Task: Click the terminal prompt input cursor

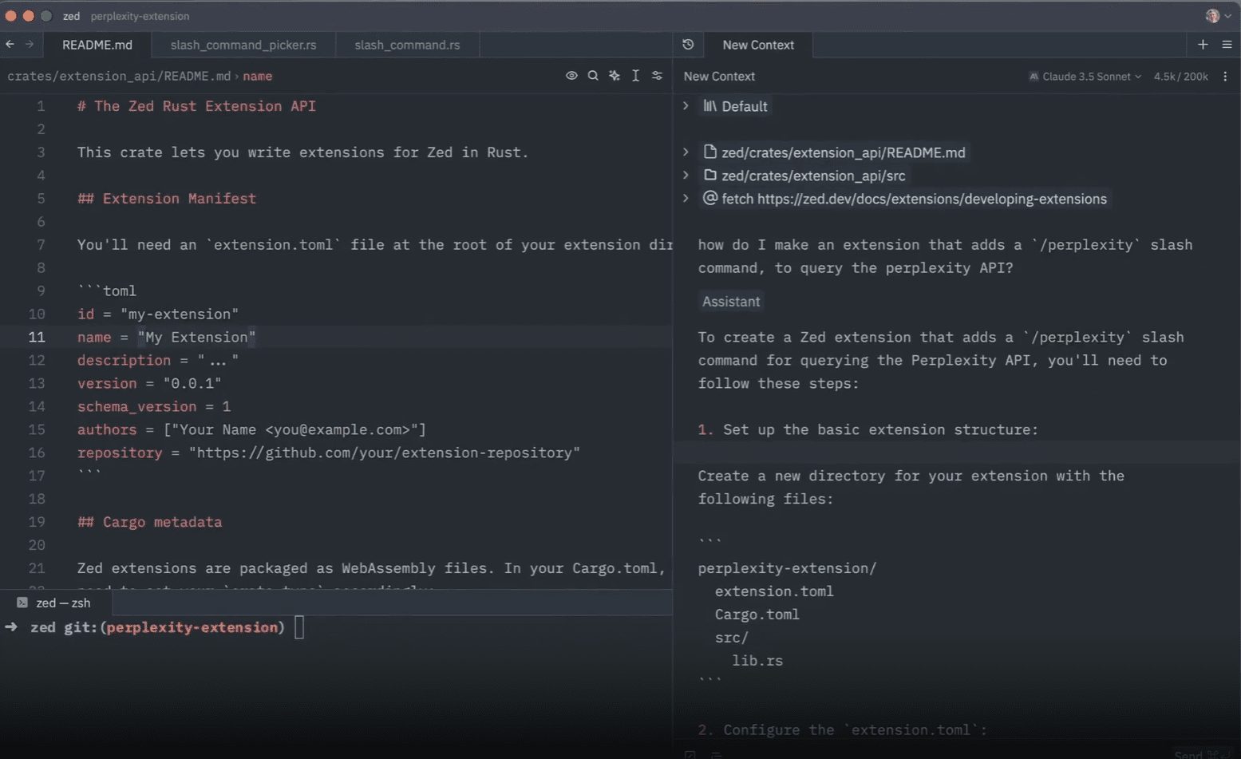Action: pyautogui.click(x=299, y=627)
